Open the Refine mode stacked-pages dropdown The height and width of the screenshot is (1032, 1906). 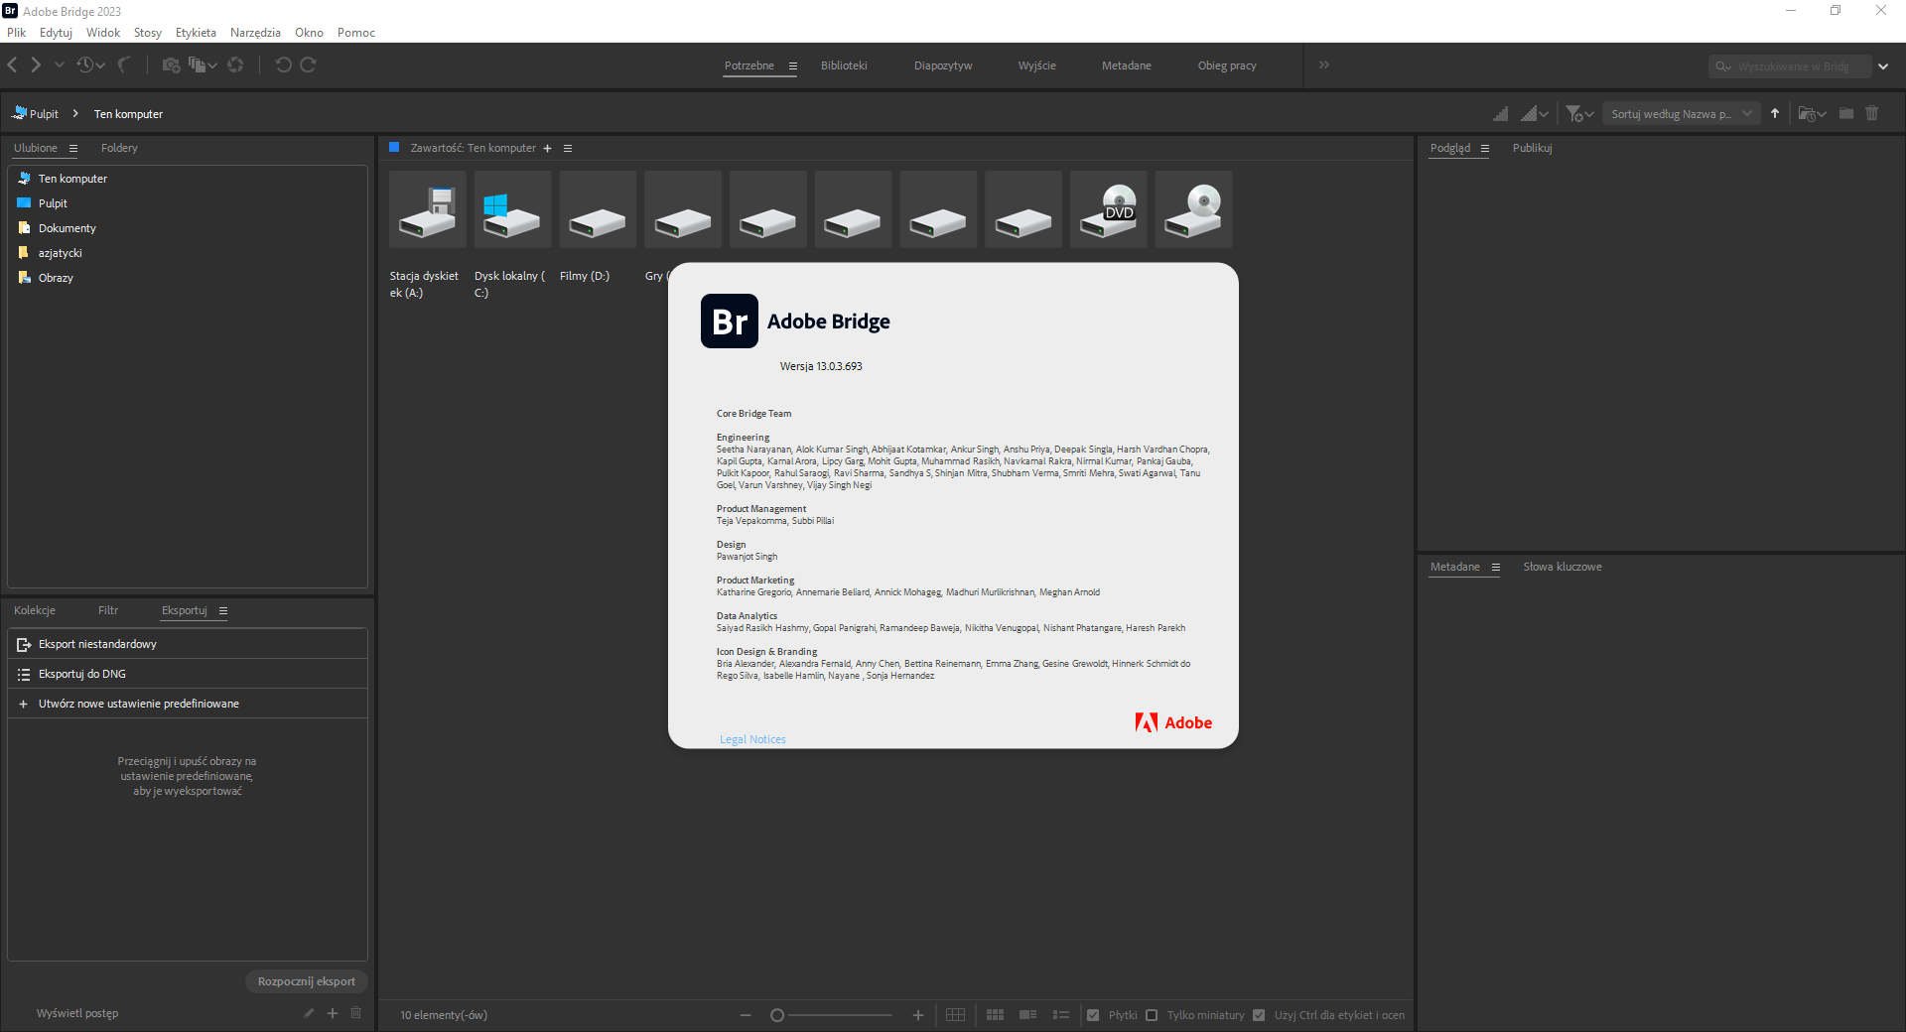pos(203,64)
